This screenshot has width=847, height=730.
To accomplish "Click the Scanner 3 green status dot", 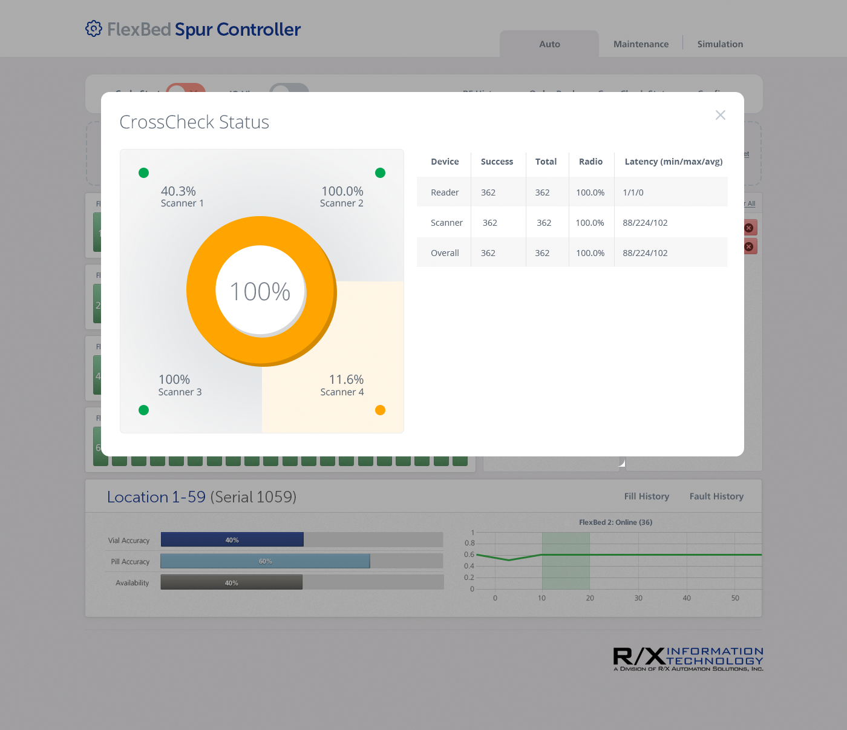I will (143, 410).
